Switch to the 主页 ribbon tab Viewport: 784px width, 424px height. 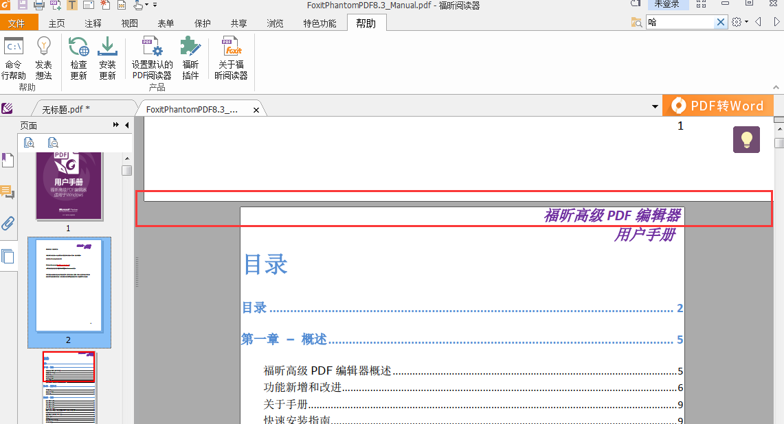coord(56,23)
